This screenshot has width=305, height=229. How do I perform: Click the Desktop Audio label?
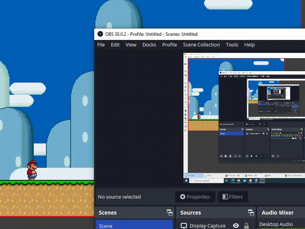(x=276, y=224)
